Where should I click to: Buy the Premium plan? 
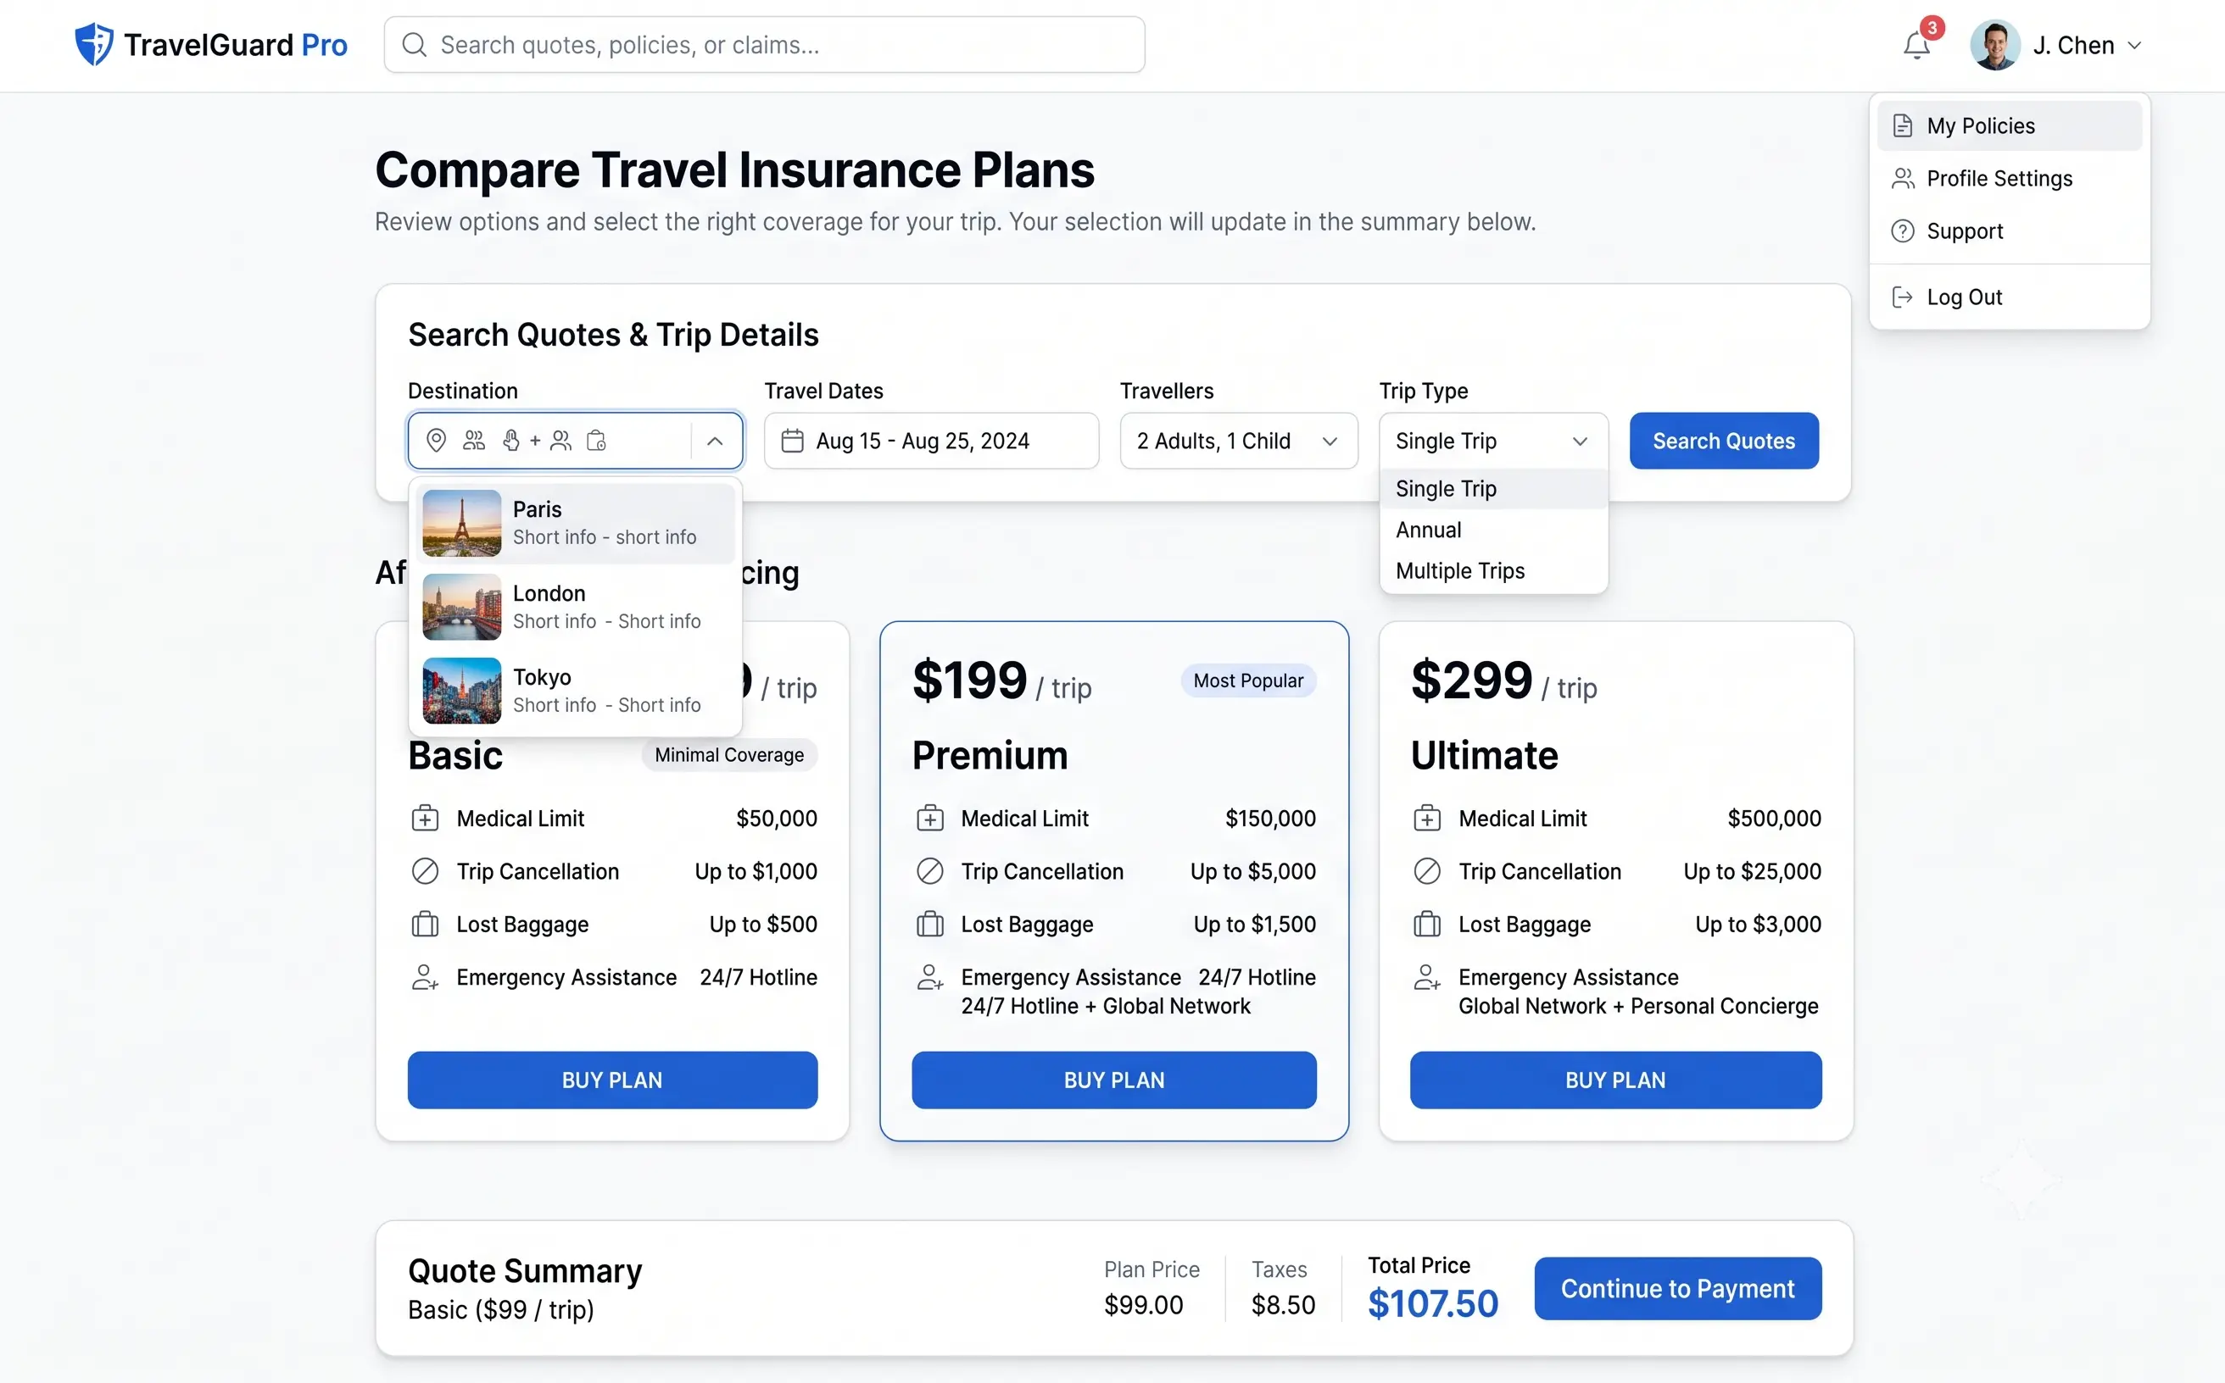[1114, 1080]
